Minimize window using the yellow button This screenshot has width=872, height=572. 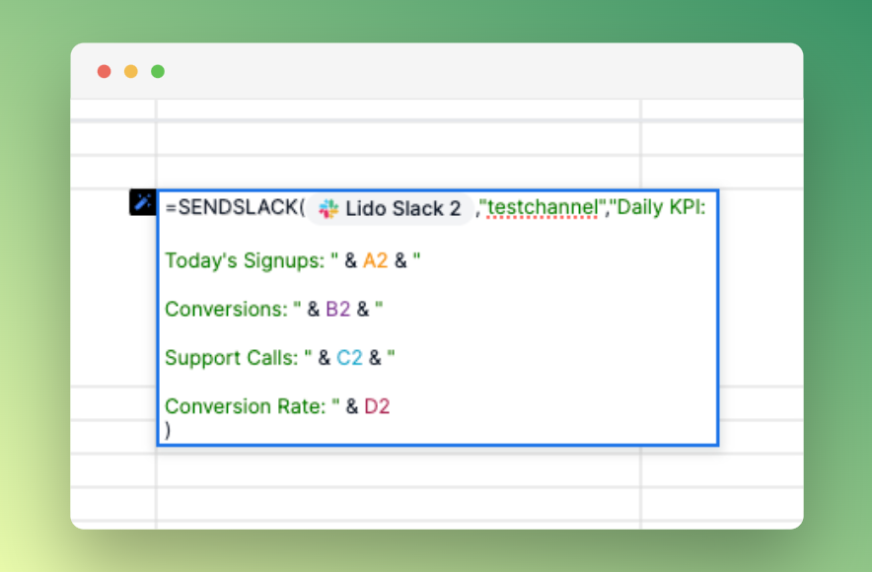(x=131, y=71)
